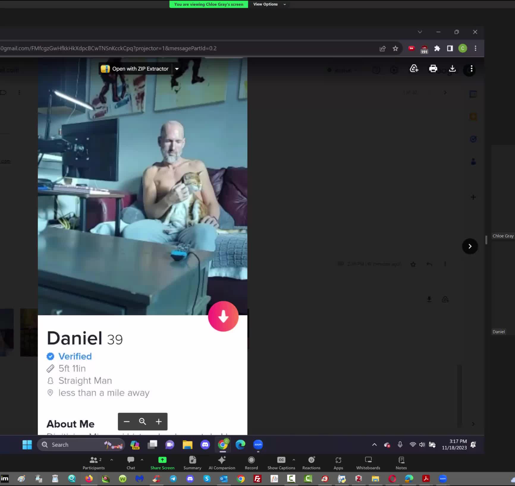Click Open with ZIP Extractor button
Image resolution: width=515 pixels, height=486 pixels.
[135, 69]
